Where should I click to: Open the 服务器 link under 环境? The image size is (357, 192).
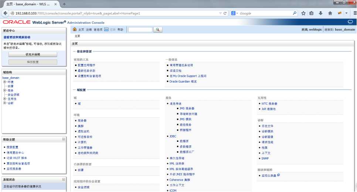click(x=82, y=120)
